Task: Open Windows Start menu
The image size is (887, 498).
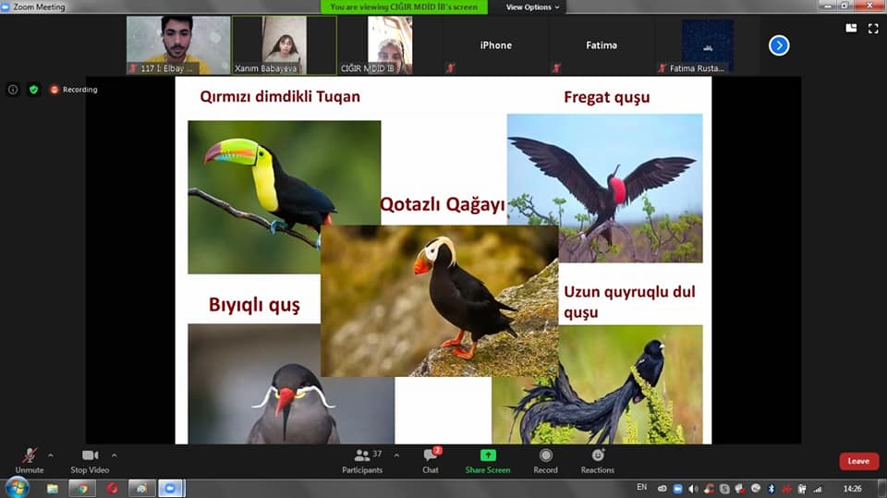Action: [x=17, y=488]
